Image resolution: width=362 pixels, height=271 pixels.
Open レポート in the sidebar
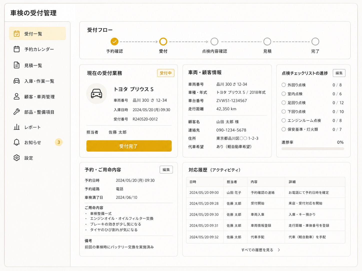click(37, 127)
